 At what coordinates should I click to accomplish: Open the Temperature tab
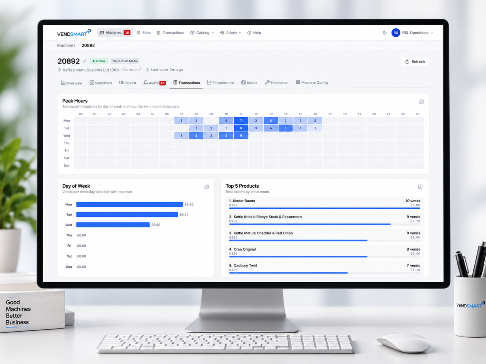[x=221, y=83]
